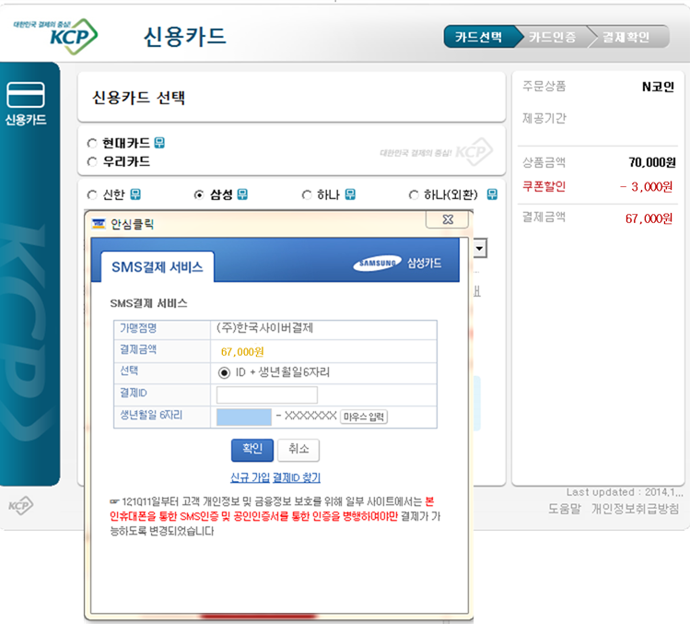Click the small KCP logo in the footer
The image size is (690, 624).
pos(20,506)
